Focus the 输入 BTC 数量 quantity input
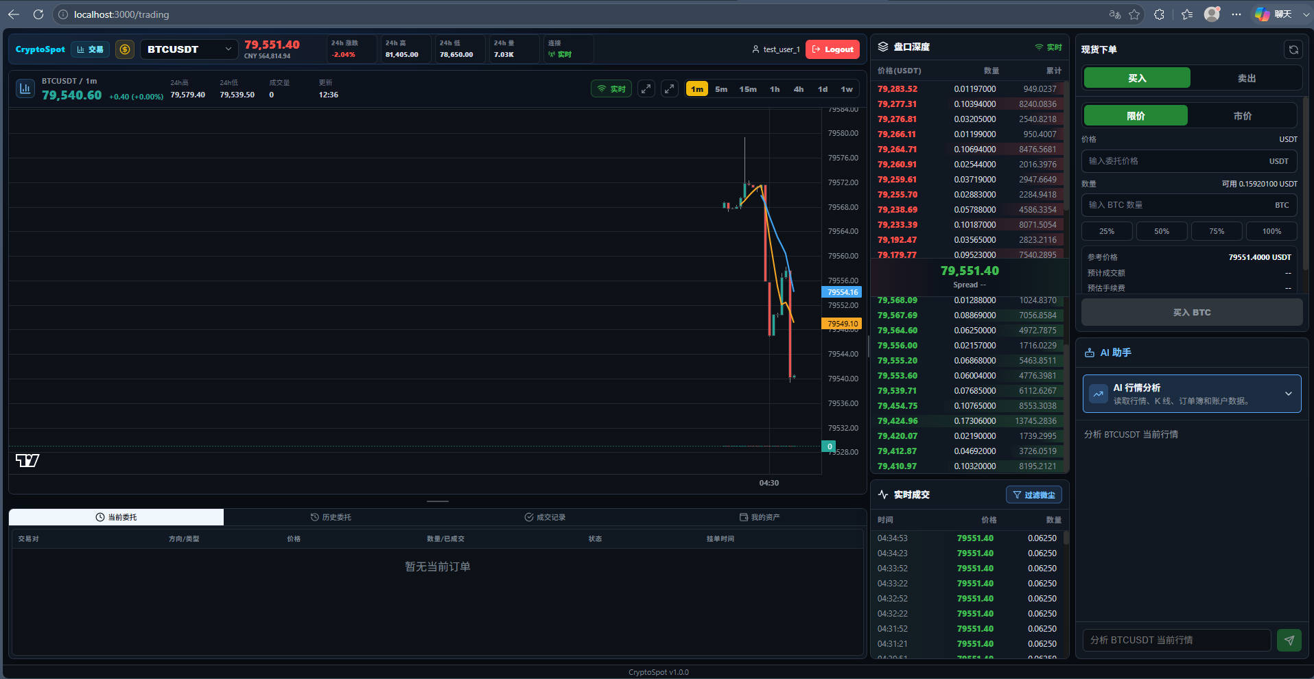Screen dimensions: 1314x679 point(1189,205)
